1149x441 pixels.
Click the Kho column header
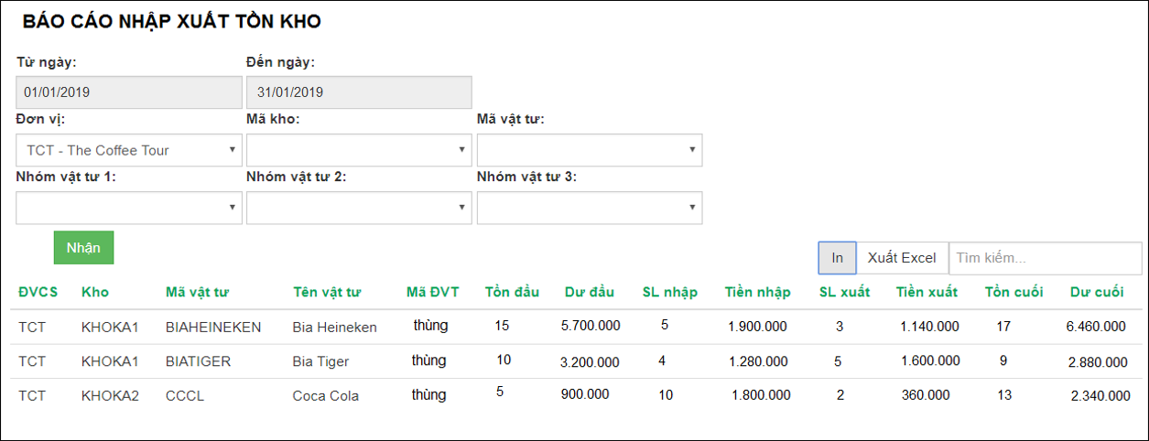[94, 293]
